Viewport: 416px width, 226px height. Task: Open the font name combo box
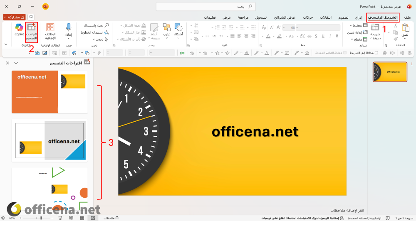(x=318, y=27)
